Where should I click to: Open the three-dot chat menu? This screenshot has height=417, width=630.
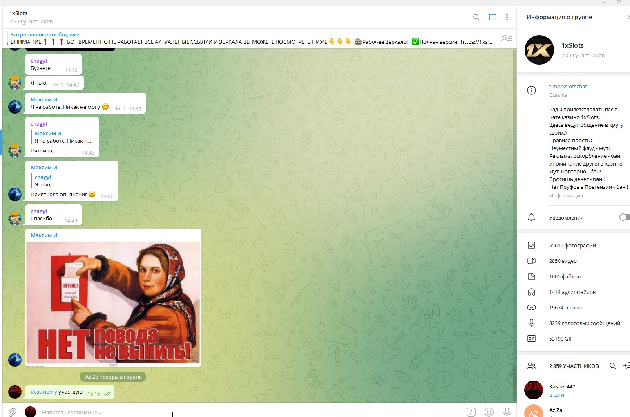pos(507,17)
